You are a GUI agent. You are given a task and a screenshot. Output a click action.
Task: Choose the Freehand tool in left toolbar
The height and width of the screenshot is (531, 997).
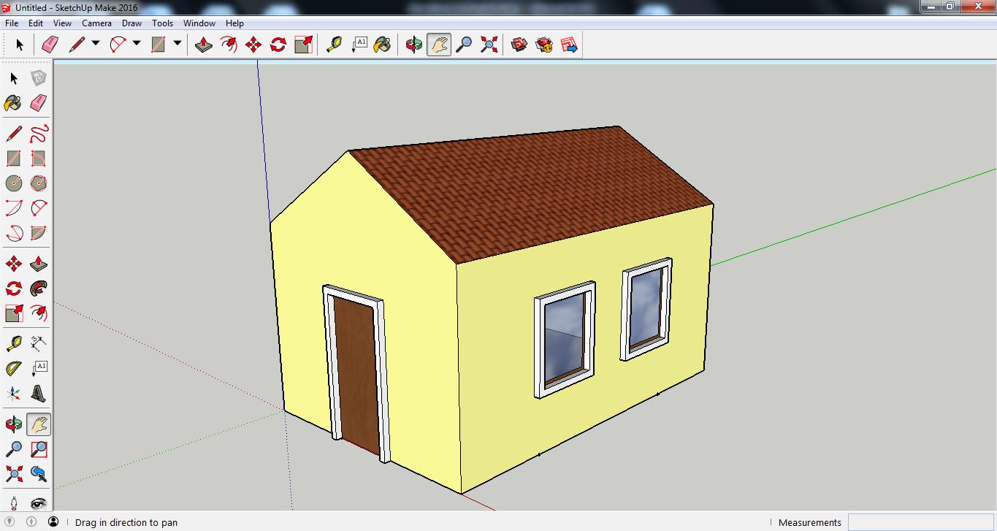pyautogui.click(x=39, y=134)
